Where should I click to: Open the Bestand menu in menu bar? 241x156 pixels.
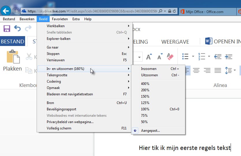[9, 19]
